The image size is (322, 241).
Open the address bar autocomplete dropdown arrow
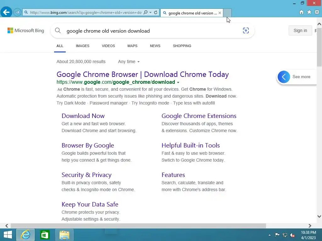click(x=150, y=13)
